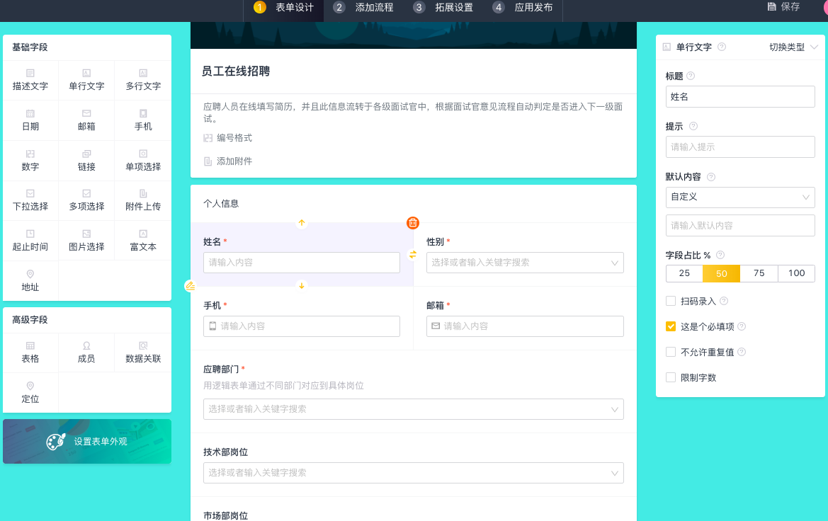This screenshot has height=521, width=828.
Task: Uncheck 这是个必填项 checkbox
Action: click(671, 326)
